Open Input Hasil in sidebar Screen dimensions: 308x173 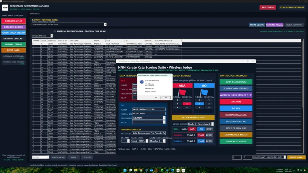pos(13,50)
